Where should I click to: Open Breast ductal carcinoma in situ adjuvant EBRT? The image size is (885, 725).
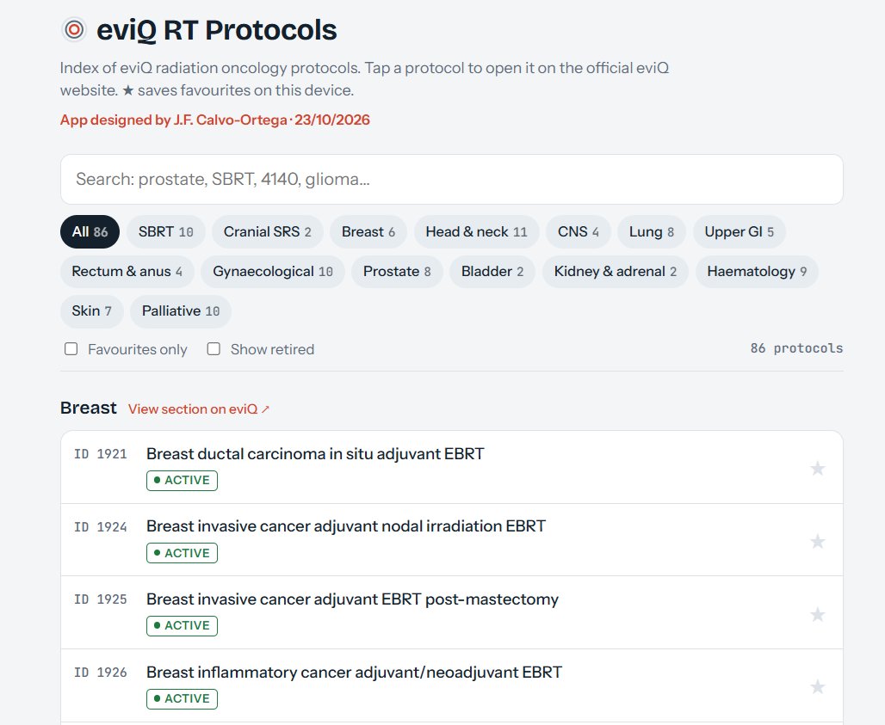(315, 454)
